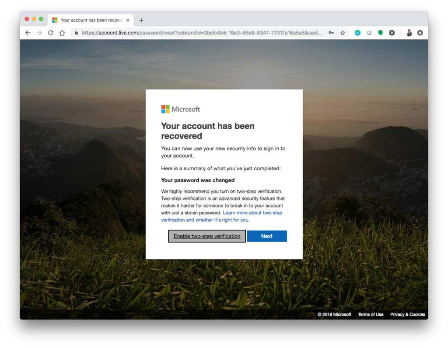The image size is (448, 348).
Task: Bookmark this page with the star icon
Action: [343, 33]
